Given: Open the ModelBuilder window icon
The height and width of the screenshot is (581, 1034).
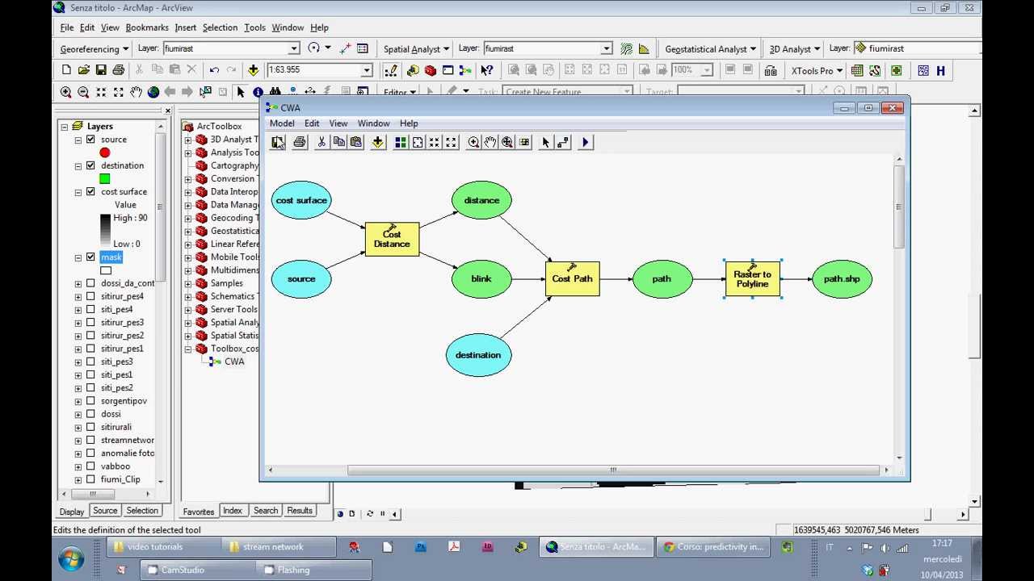Looking at the screenshot, I should [465, 70].
